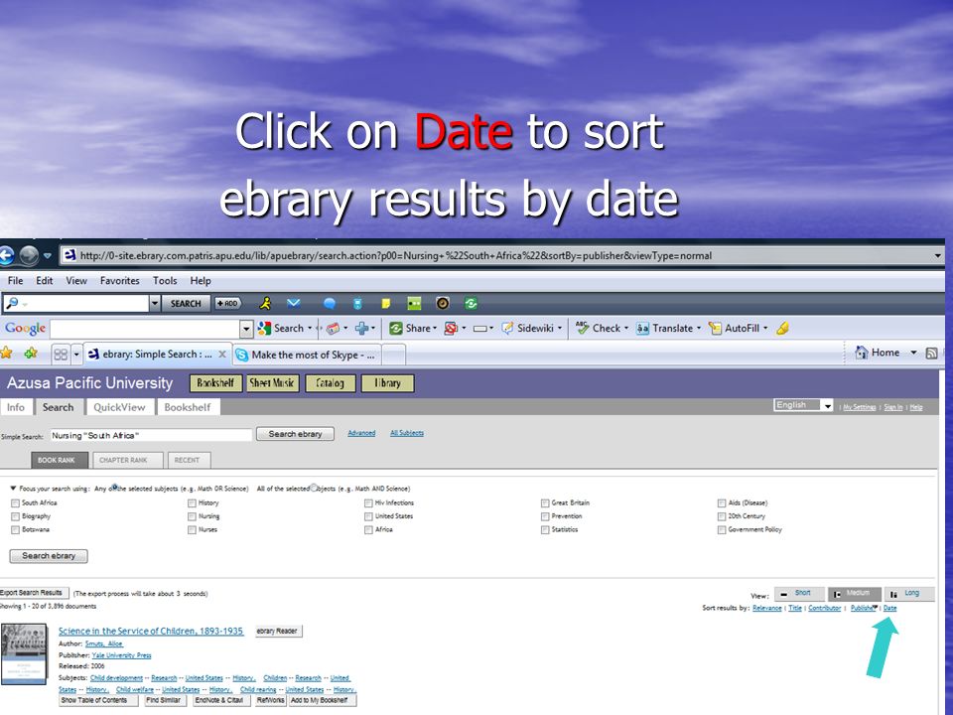This screenshot has width=953, height=715.
Task: Check the Government Policy subject checkbox
Action: [722, 529]
